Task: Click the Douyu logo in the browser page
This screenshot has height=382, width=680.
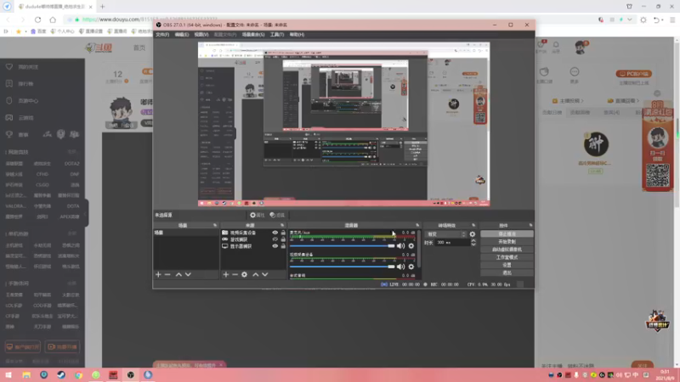Action: click(x=99, y=48)
